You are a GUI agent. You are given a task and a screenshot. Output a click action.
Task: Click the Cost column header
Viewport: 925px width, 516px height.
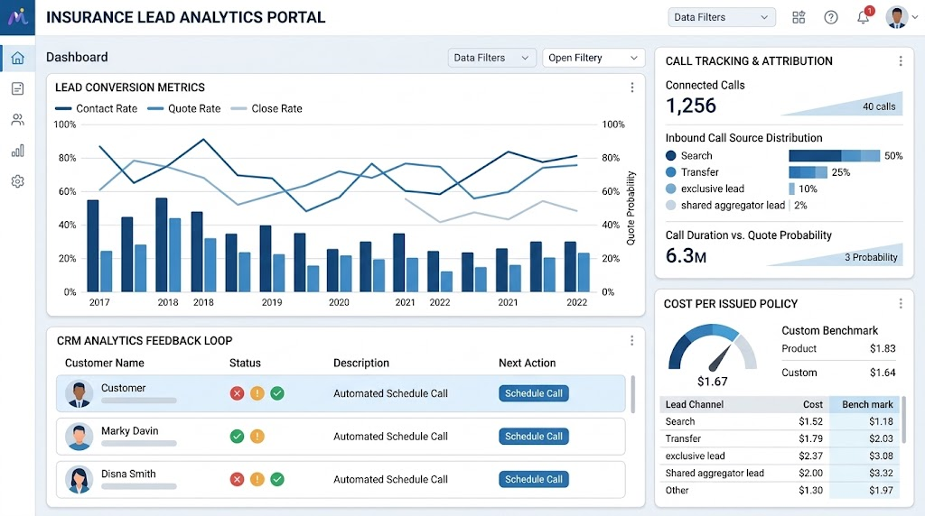pos(813,404)
